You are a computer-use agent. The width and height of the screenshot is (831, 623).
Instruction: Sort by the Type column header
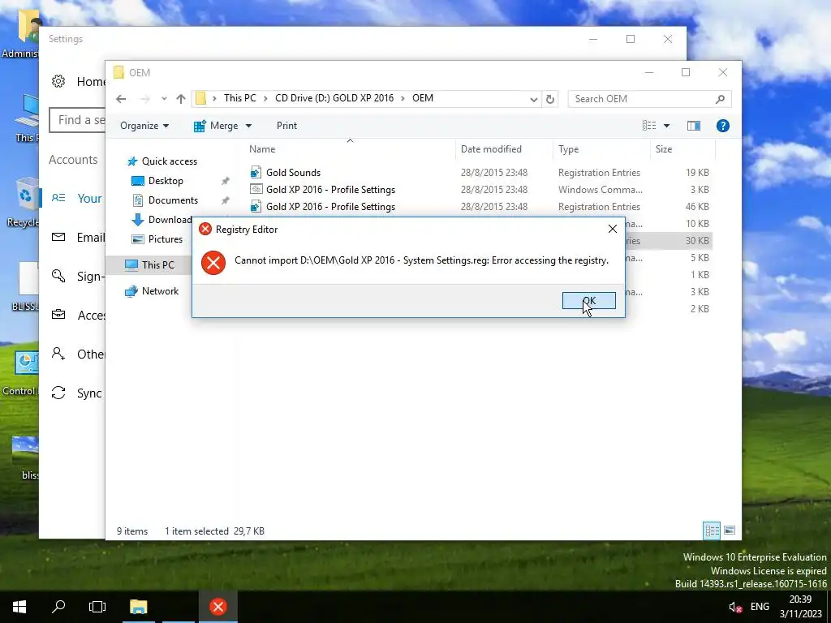[569, 149]
